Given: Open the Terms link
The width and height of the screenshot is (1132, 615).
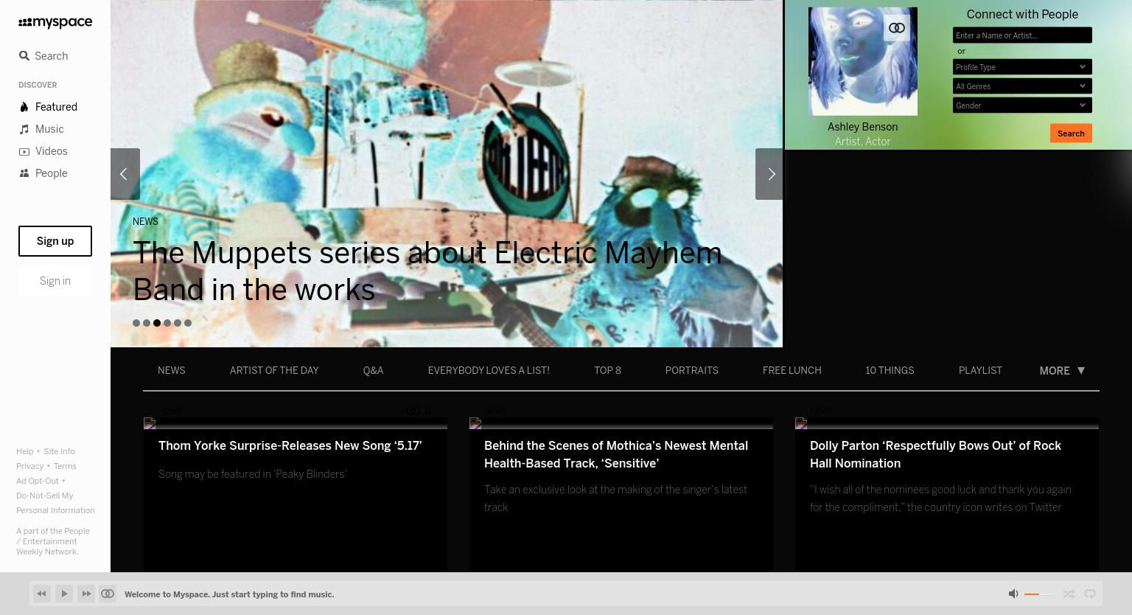Looking at the screenshot, I should pyautogui.click(x=65, y=466).
